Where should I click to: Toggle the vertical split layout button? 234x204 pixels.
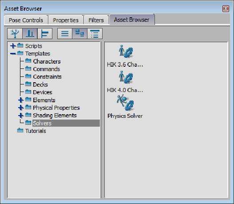(30, 33)
